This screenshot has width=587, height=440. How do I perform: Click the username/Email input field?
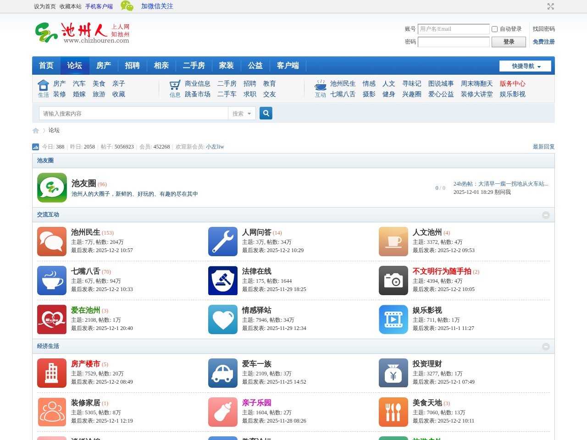[454, 29]
